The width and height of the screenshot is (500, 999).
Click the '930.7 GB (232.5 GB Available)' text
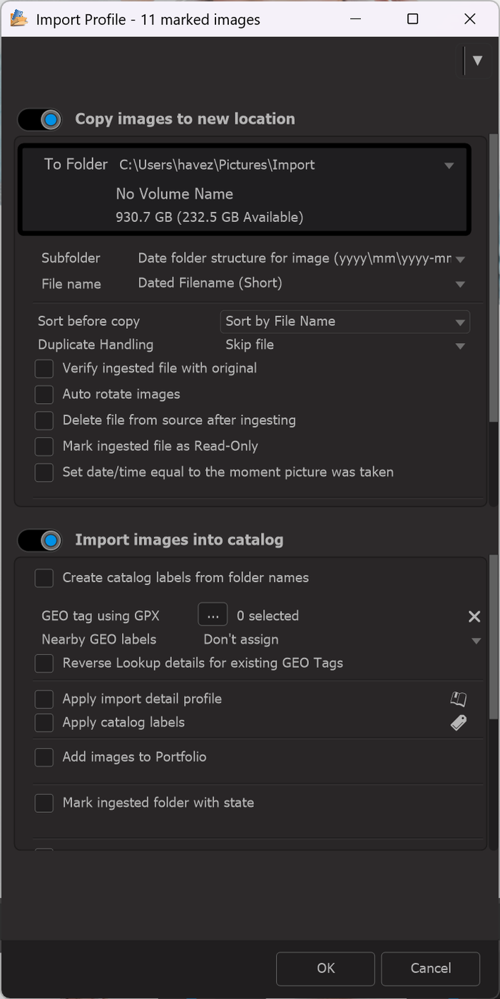[x=210, y=218]
